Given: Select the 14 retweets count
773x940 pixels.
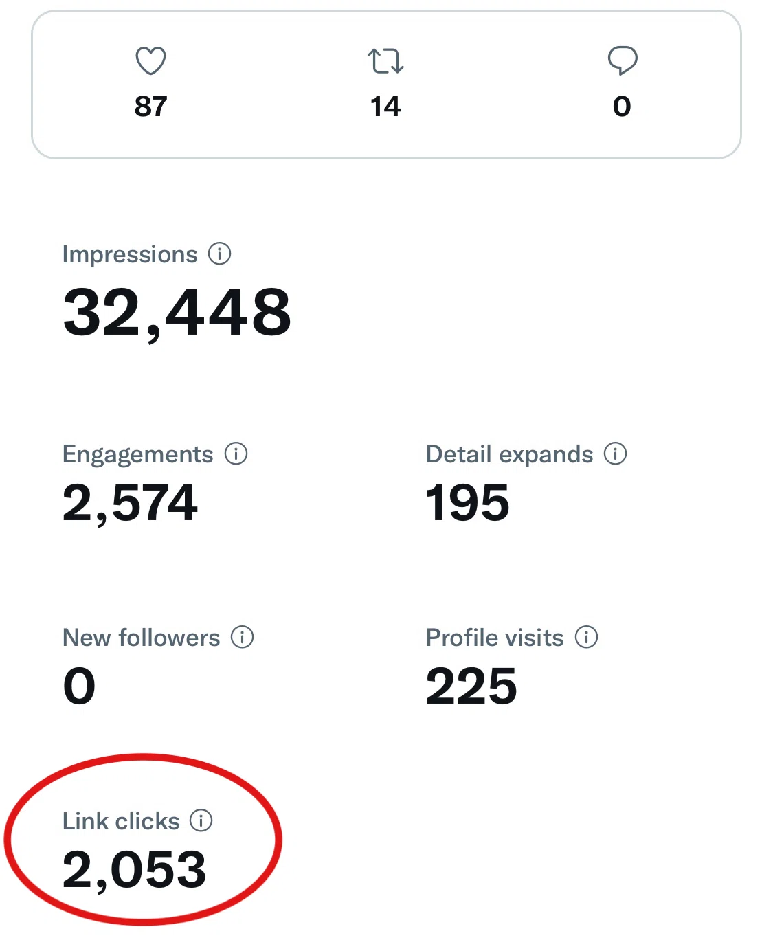Looking at the screenshot, I should [385, 107].
